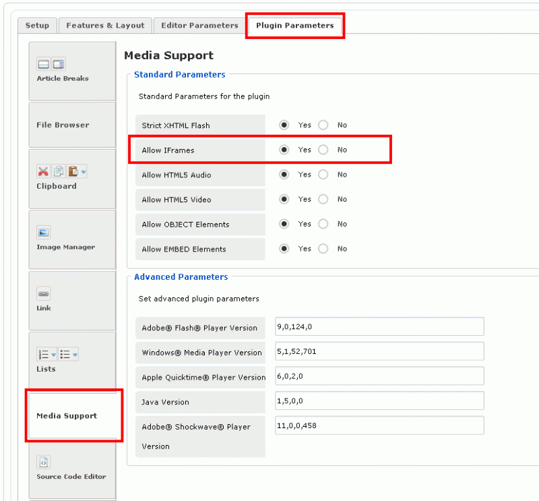Disable Allow HTML5 Video with No
539x501 pixels.
pyautogui.click(x=323, y=199)
